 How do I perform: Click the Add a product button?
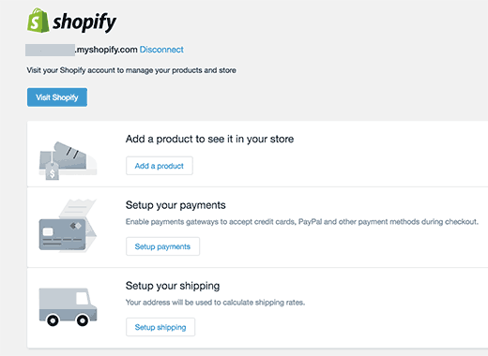click(x=160, y=166)
